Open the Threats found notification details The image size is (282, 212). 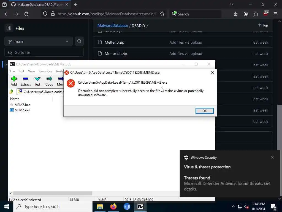227,183
